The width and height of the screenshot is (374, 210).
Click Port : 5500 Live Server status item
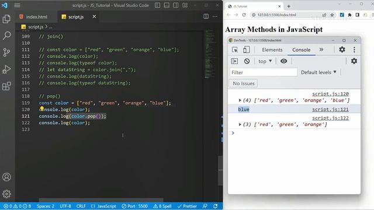(x=134, y=206)
